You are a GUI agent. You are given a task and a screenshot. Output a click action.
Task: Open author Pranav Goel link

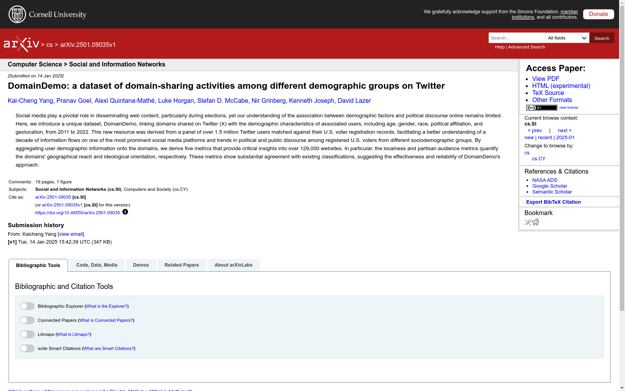tap(74, 101)
